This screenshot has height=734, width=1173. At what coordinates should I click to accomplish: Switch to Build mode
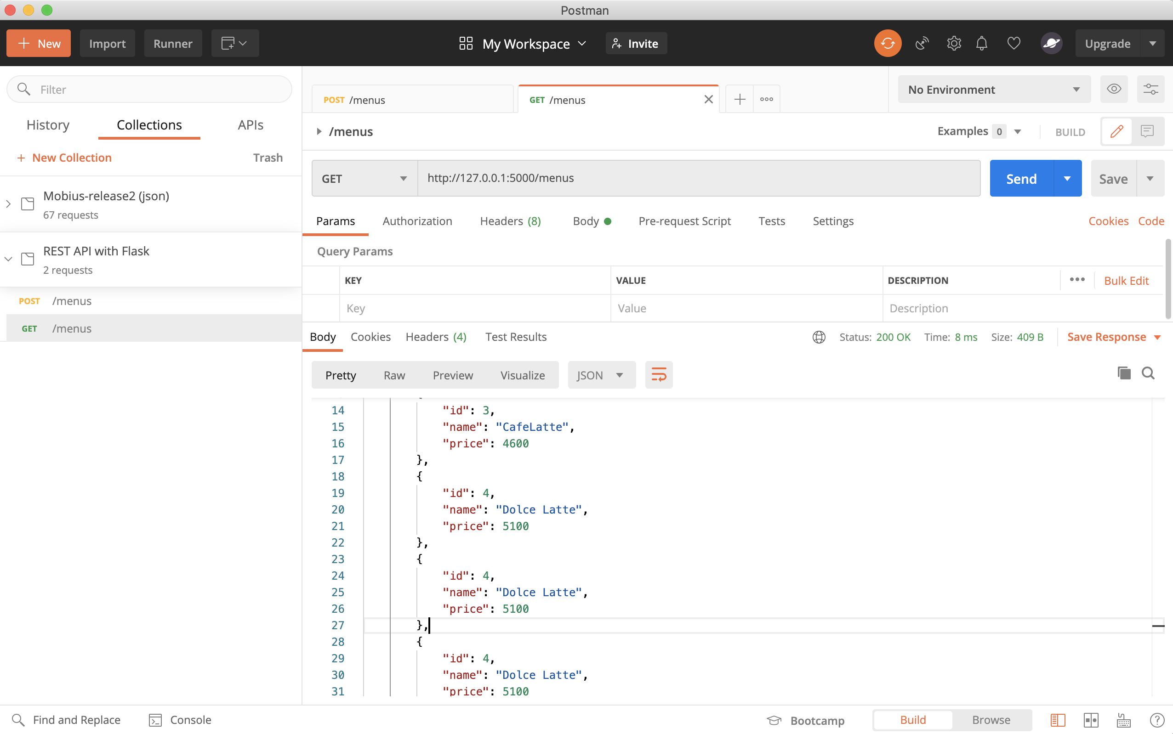(913, 719)
